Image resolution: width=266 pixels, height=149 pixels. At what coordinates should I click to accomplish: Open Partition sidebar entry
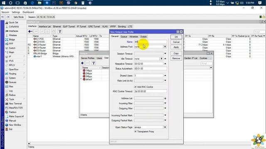click(x=12, y=112)
